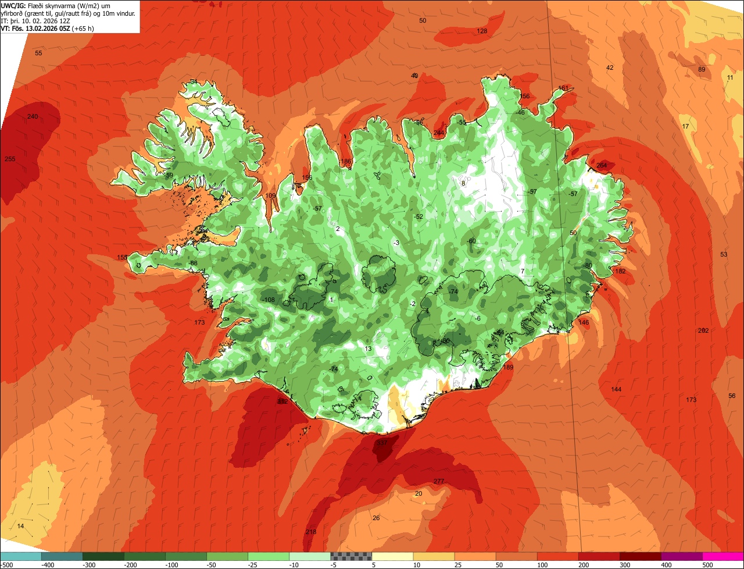
Task: Click the map value '186' in the northern fjord
Action: (346, 161)
